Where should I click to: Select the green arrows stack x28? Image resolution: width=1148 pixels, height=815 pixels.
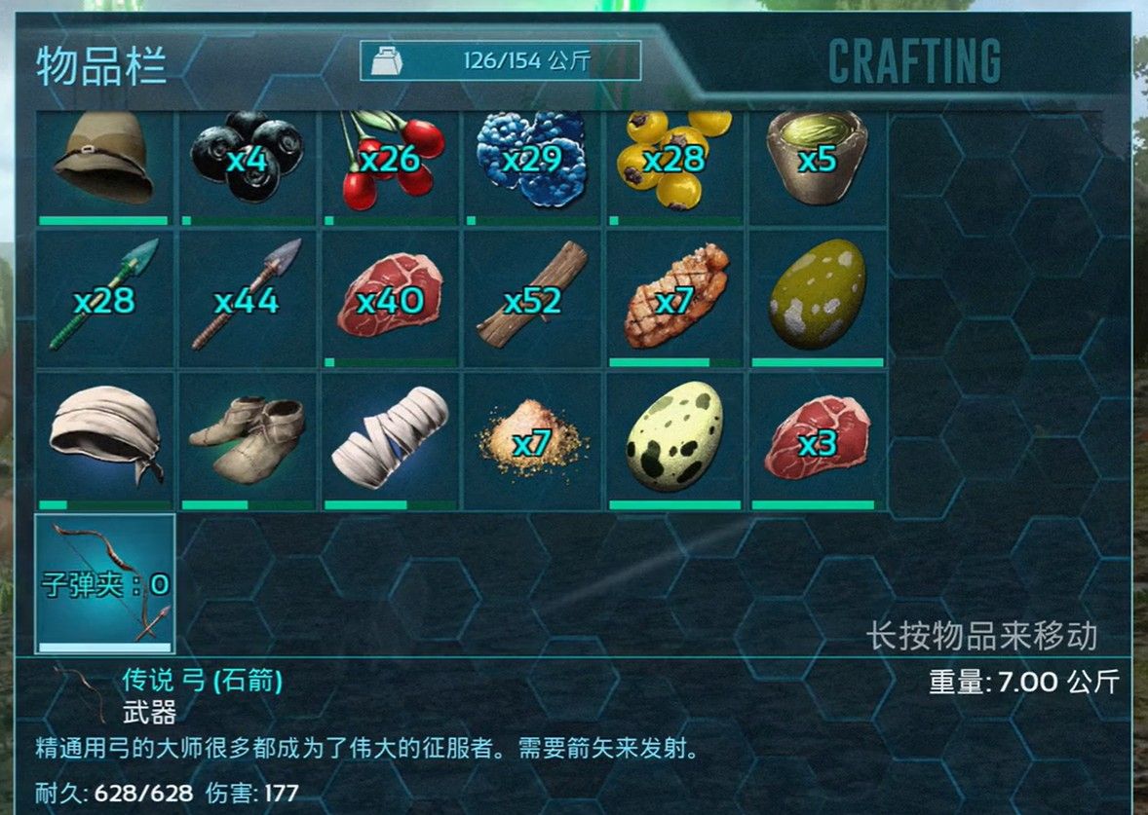coord(104,299)
